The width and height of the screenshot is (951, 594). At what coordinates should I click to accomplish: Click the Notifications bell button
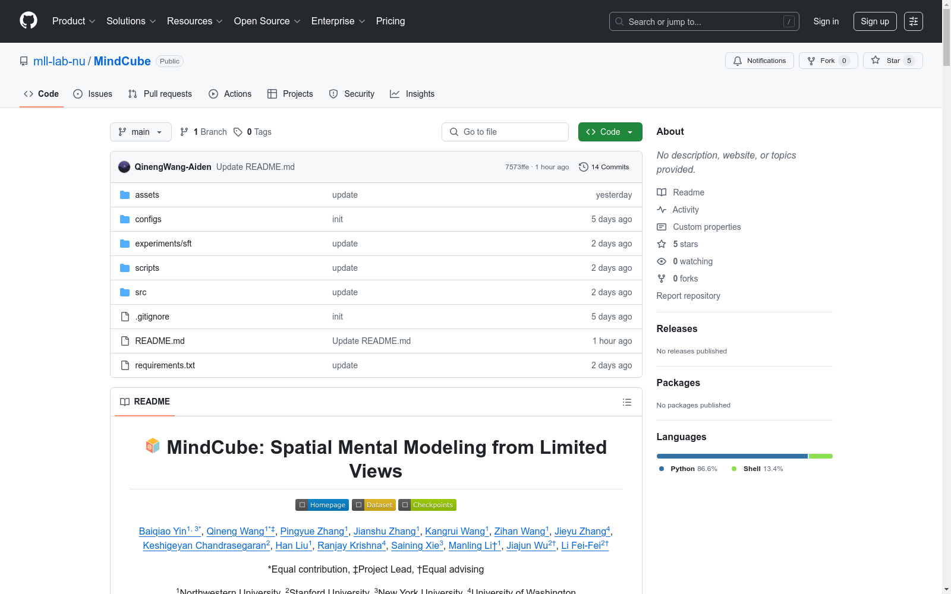759,61
